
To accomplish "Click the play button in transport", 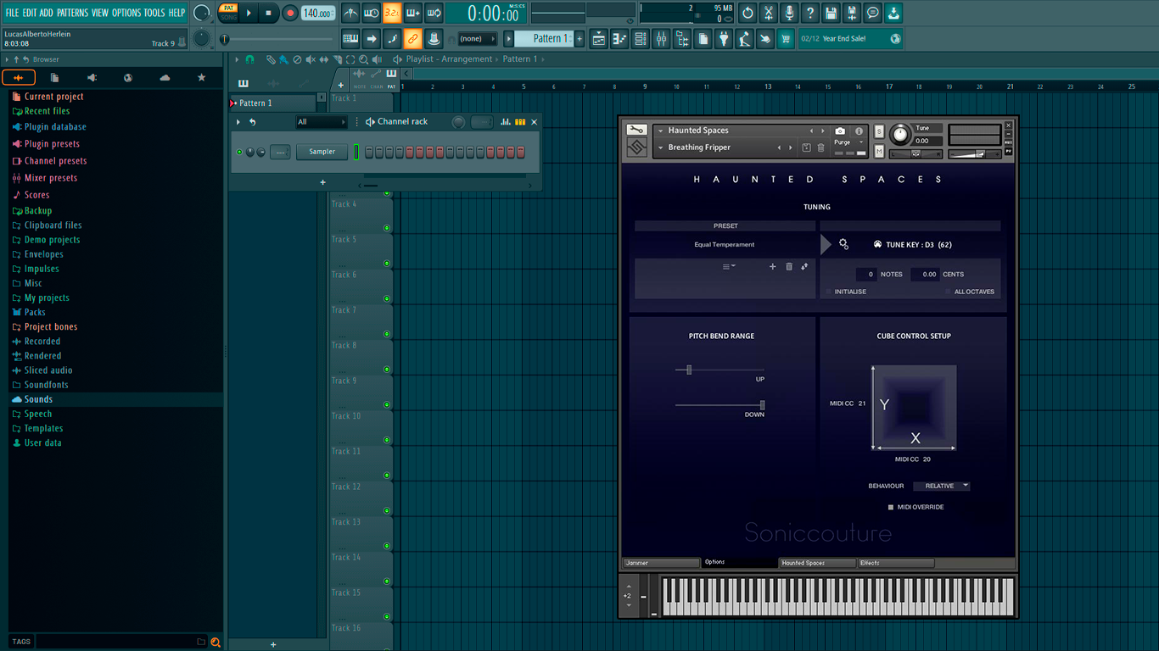I will [249, 13].
